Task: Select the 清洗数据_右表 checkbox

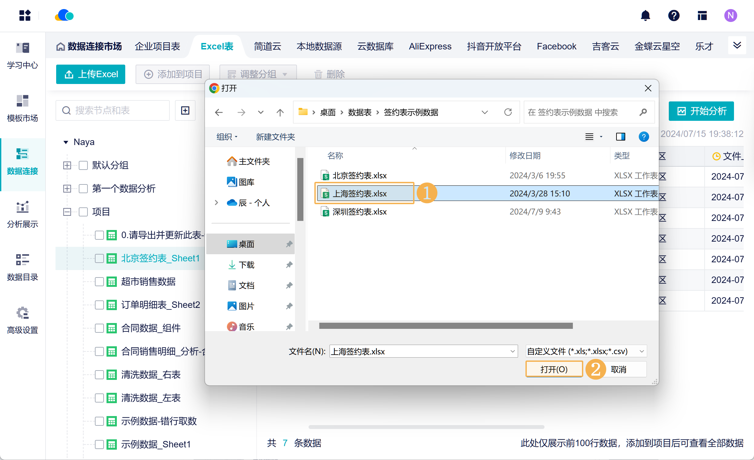Action: click(x=99, y=375)
